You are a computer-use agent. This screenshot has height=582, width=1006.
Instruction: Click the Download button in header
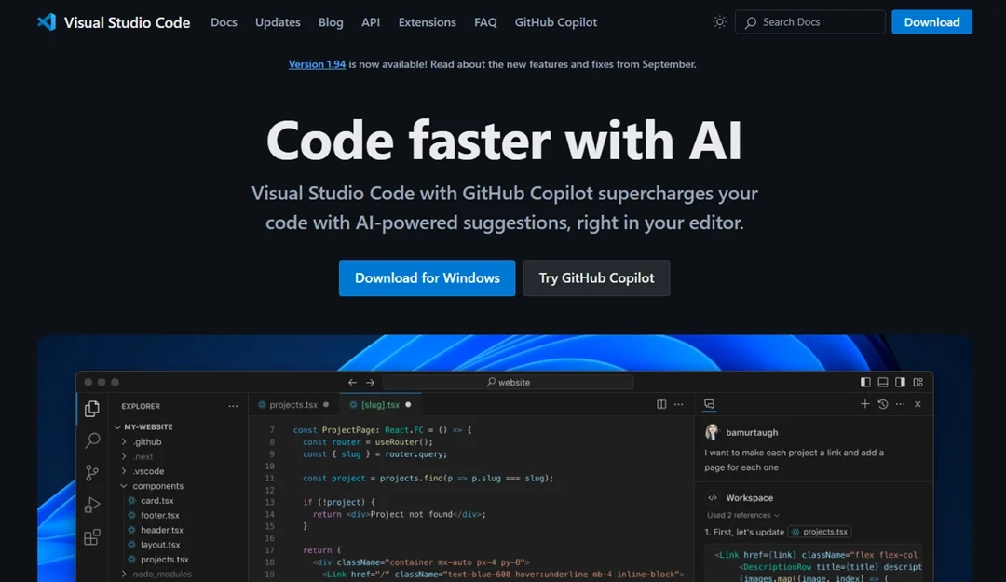click(931, 21)
